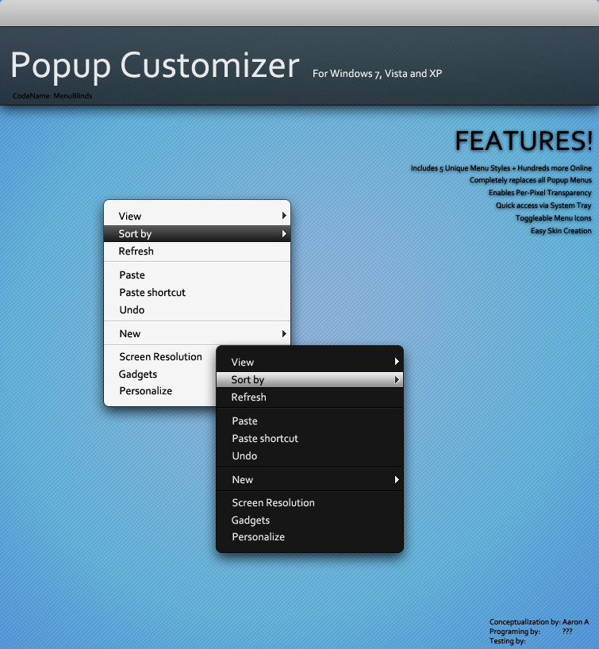Choose Refresh in the dark menu
Image resolution: width=599 pixels, height=649 pixels.
(x=309, y=397)
